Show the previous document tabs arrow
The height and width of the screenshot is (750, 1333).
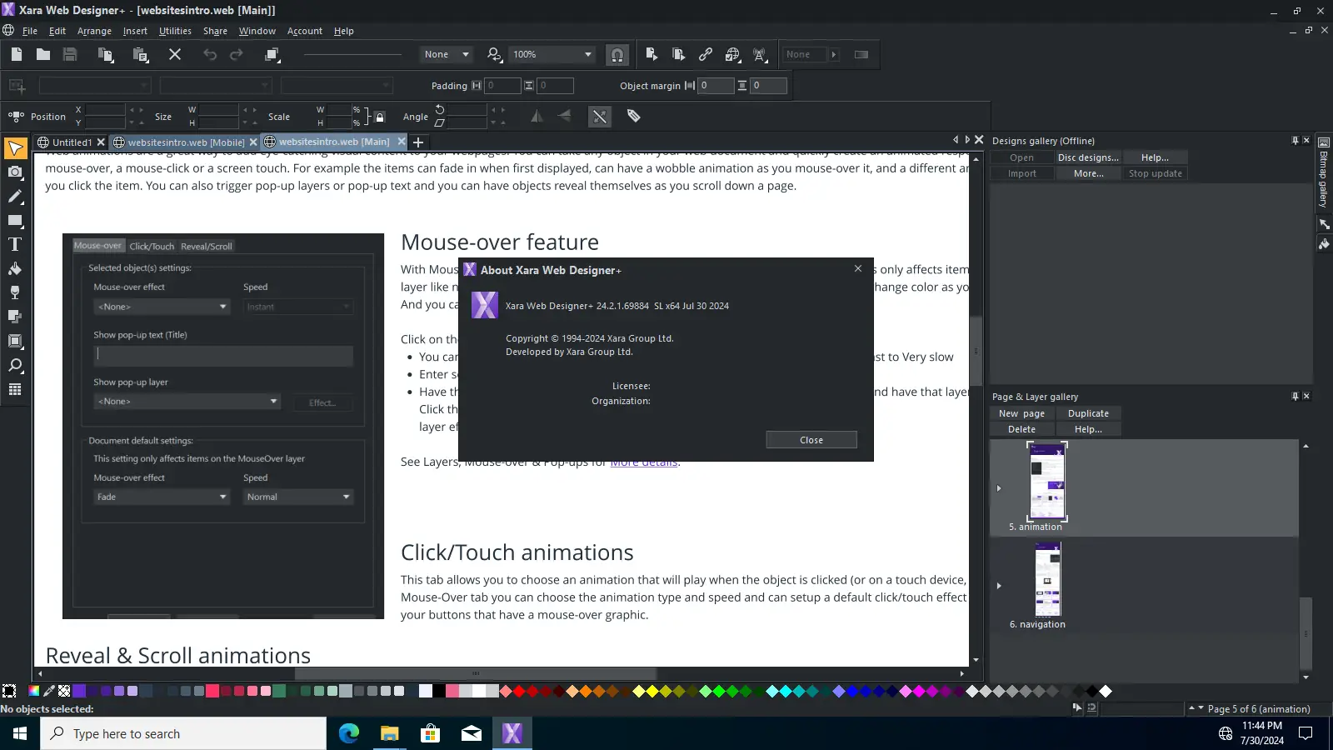pos(956,140)
